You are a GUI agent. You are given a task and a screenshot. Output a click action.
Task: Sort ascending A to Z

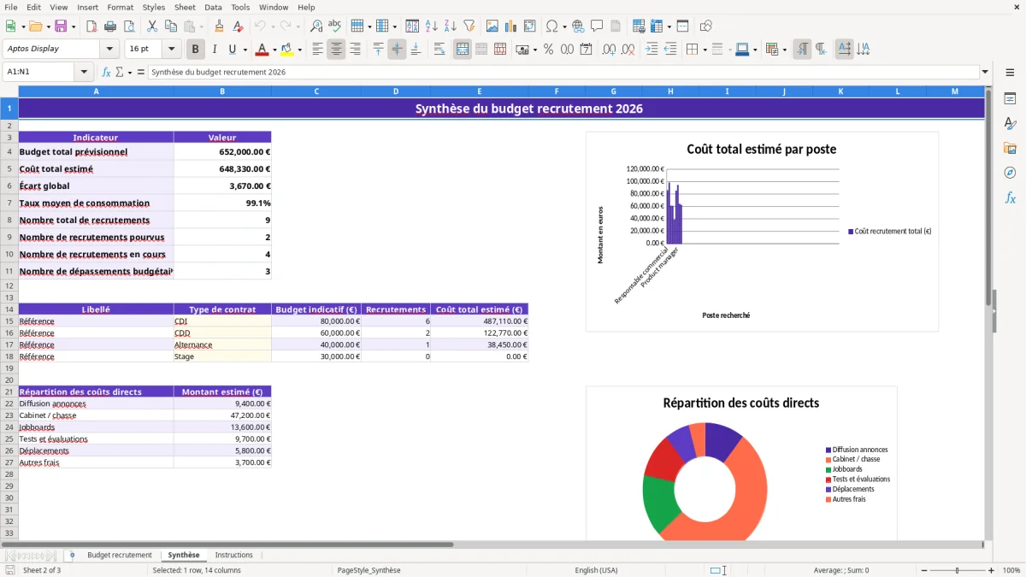point(431,26)
